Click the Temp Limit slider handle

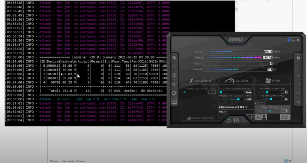click(271, 99)
